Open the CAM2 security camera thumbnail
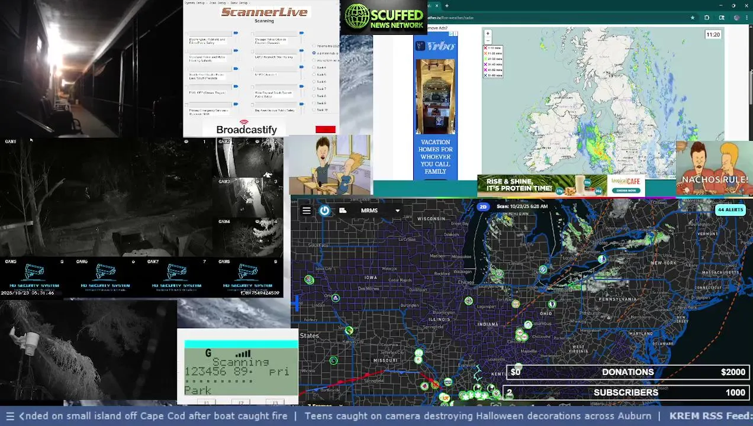The width and height of the screenshot is (753, 426). [249, 157]
